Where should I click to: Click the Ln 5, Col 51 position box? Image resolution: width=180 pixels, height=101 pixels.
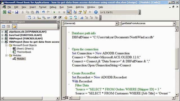click(119, 12)
